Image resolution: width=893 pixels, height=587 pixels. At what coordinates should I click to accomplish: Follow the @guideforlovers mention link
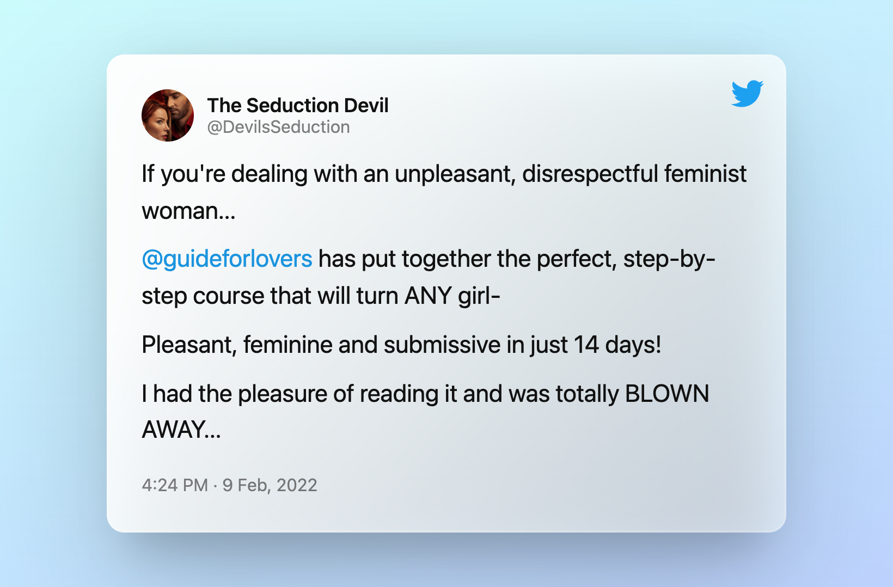(x=227, y=259)
